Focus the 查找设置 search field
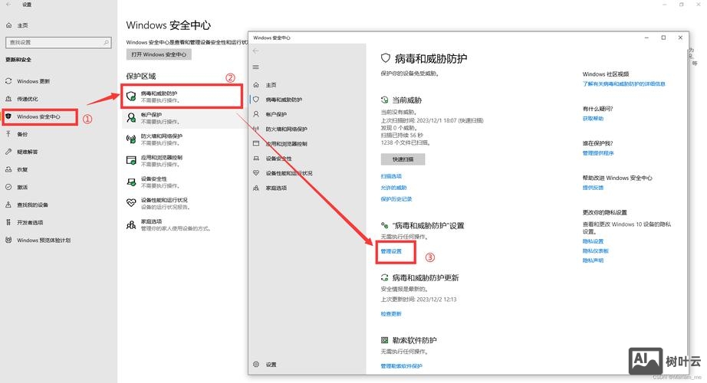This screenshot has width=707, height=383. pyautogui.click(x=58, y=42)
